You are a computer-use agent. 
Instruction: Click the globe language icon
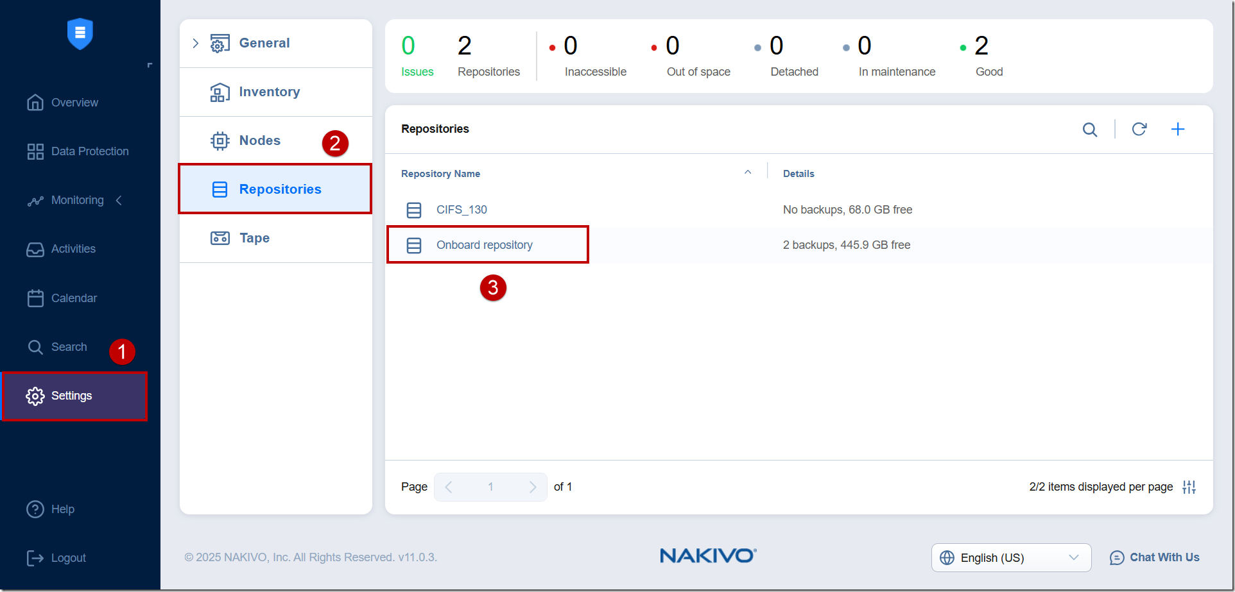(947, 557)
